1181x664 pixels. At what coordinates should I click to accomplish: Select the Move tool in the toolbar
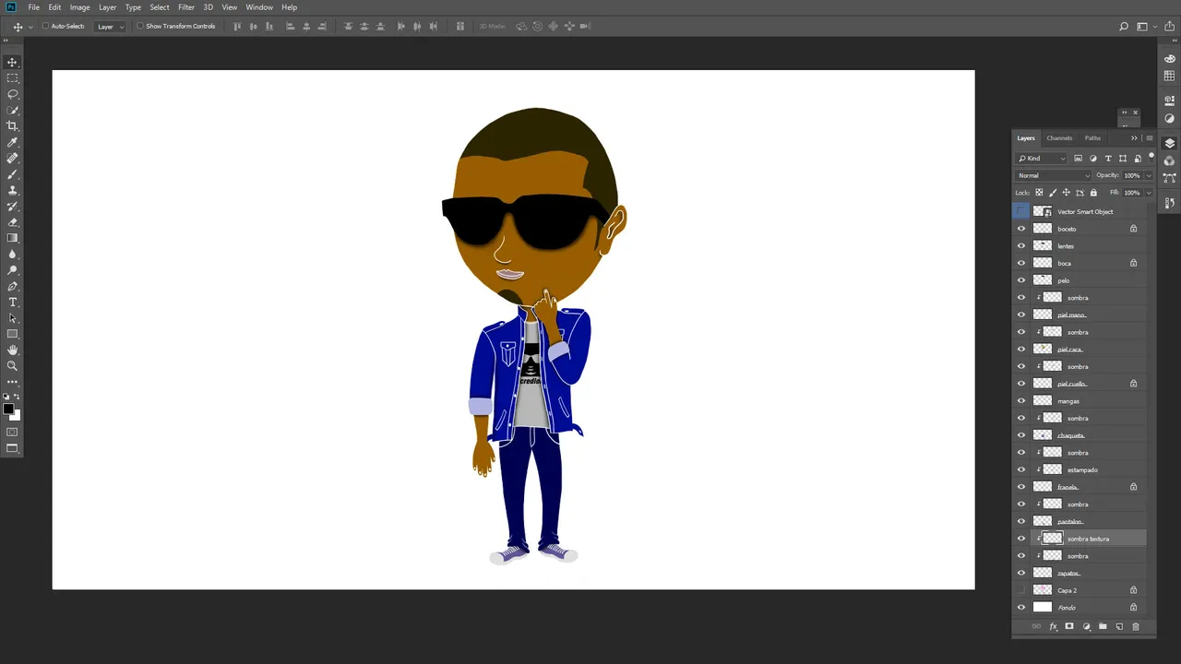click(12, 62)
